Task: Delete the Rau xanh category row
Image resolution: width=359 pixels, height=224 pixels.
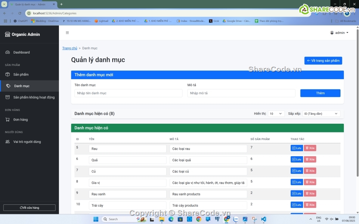Action: (310, 193)
